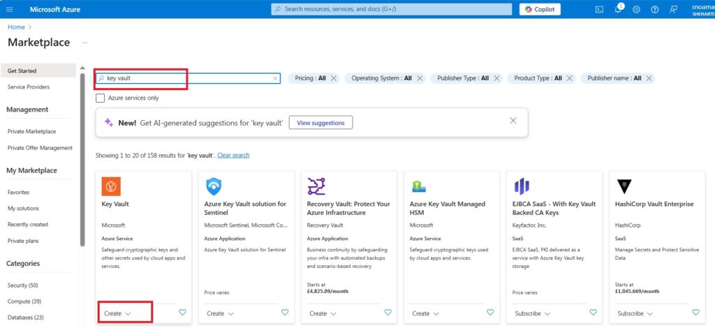This screenshot has width=715, height=328.
Task: Open the Publisher name filter options
Action: pyautogui.click(x=614, y=78)
